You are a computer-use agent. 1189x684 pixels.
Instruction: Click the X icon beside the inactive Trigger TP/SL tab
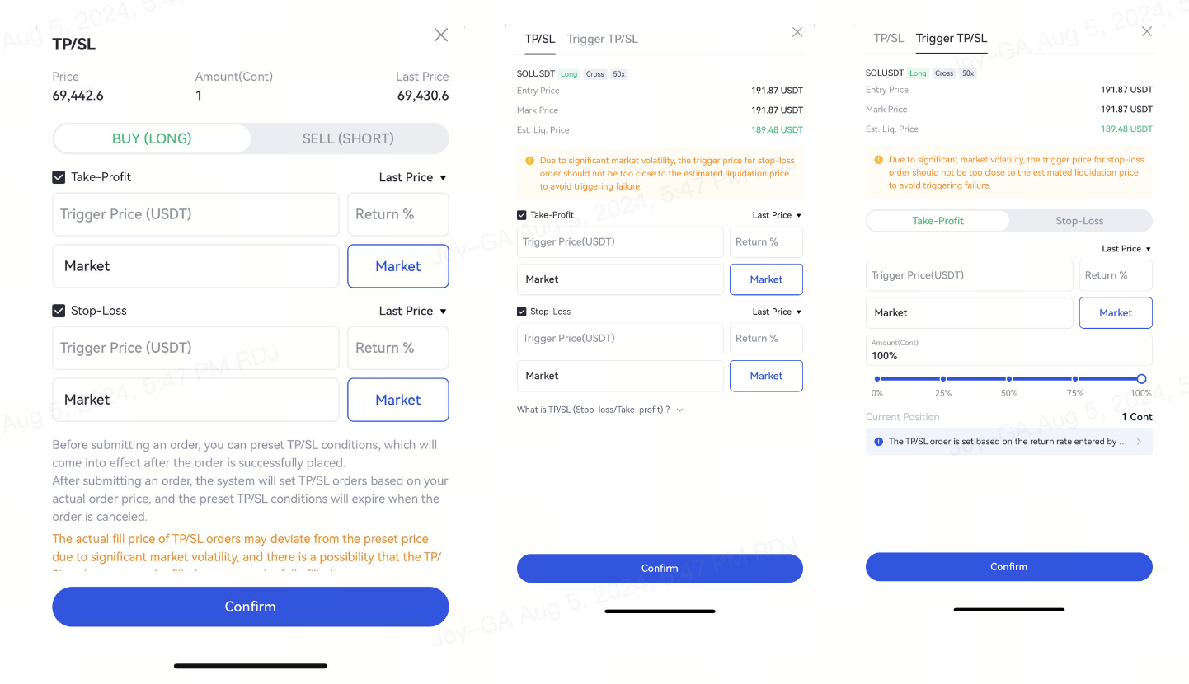[x=797, y=32]
